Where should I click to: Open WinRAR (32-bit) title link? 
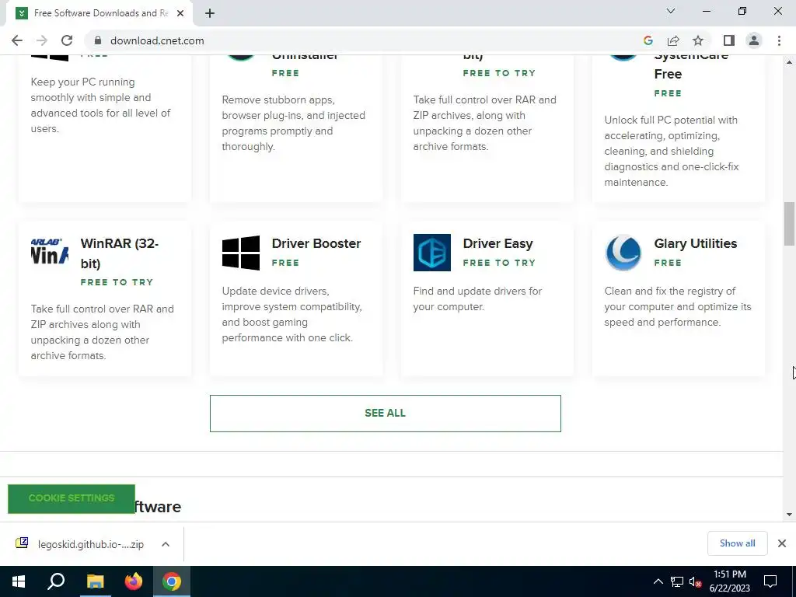pyautogui.click(x=119, y=253)
